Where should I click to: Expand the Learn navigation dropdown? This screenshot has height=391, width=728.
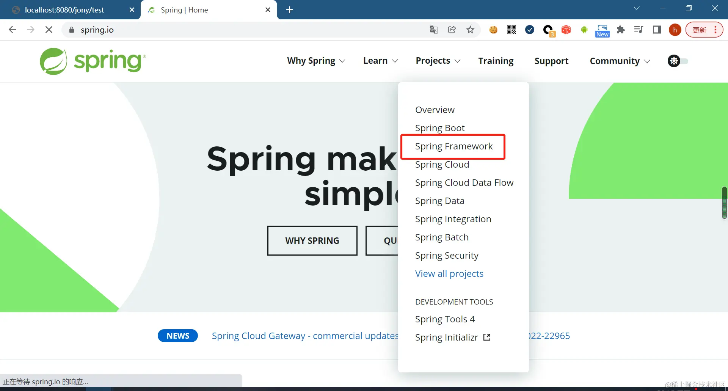point(381,61)
